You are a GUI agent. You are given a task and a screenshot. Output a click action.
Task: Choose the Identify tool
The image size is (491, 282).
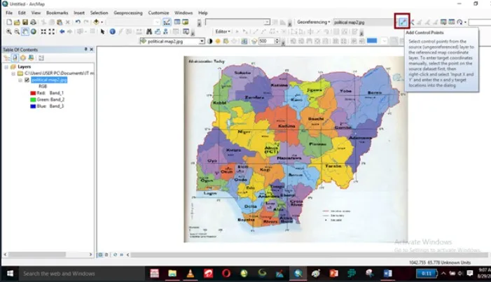(112, 31)
